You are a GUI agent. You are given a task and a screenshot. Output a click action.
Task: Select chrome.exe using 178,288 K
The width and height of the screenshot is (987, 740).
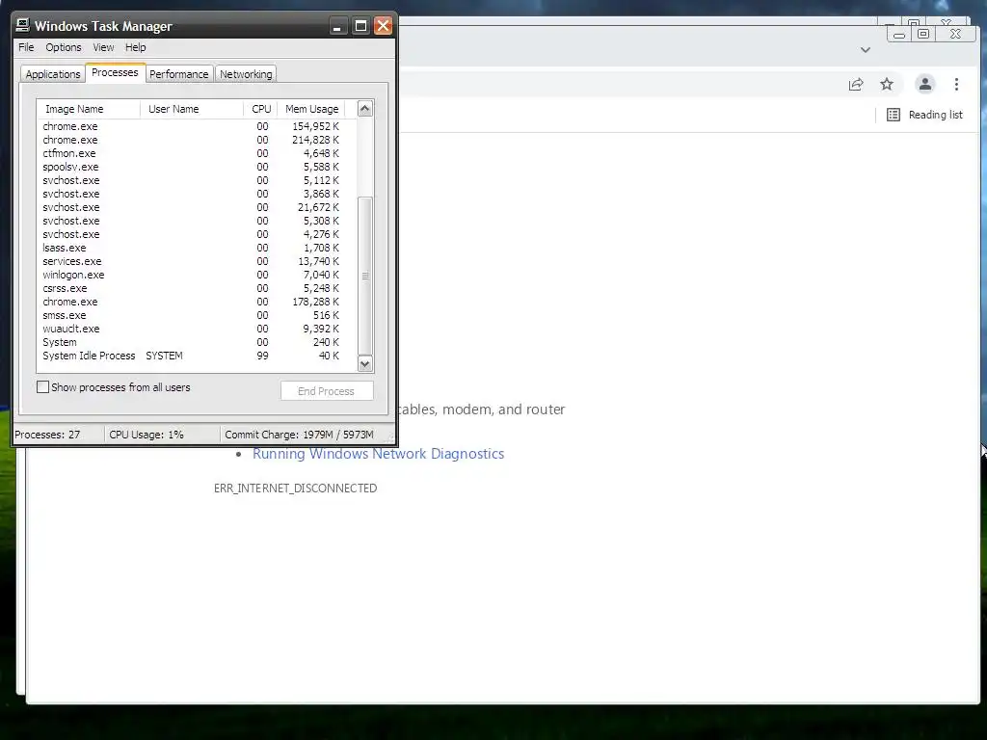pyautogui.click(x=197, y=302)
